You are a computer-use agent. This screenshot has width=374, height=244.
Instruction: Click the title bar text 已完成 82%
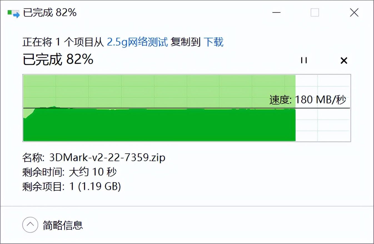(x=50, y=13)
